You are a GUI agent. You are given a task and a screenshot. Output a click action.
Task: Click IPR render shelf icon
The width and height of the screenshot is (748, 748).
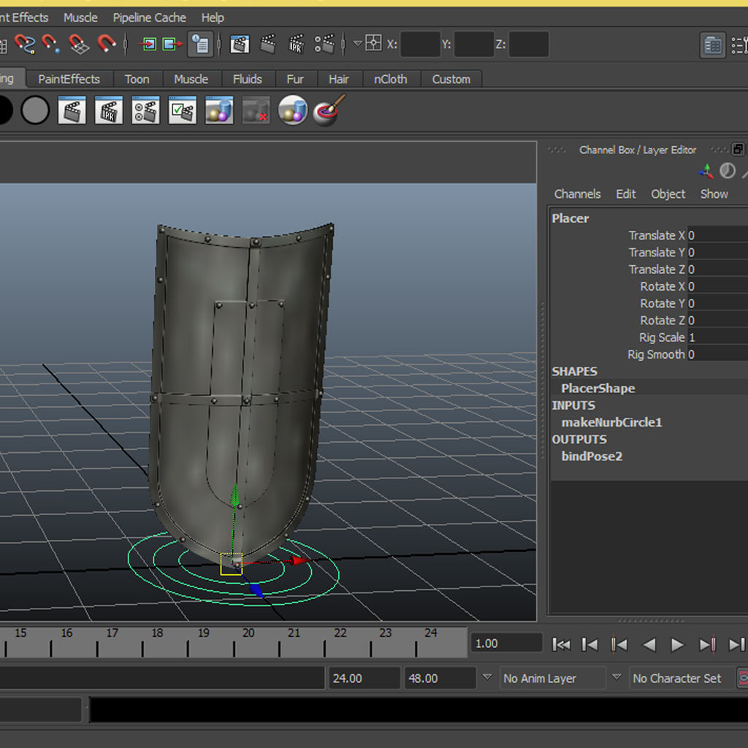pyautogui.click(x=109, y=110)
